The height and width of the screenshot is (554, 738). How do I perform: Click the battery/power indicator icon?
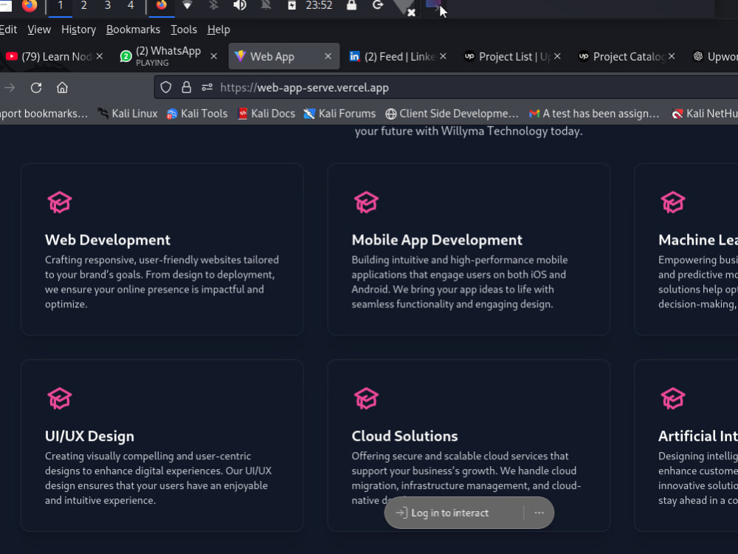pyautogui.click(x=292, y=6)
